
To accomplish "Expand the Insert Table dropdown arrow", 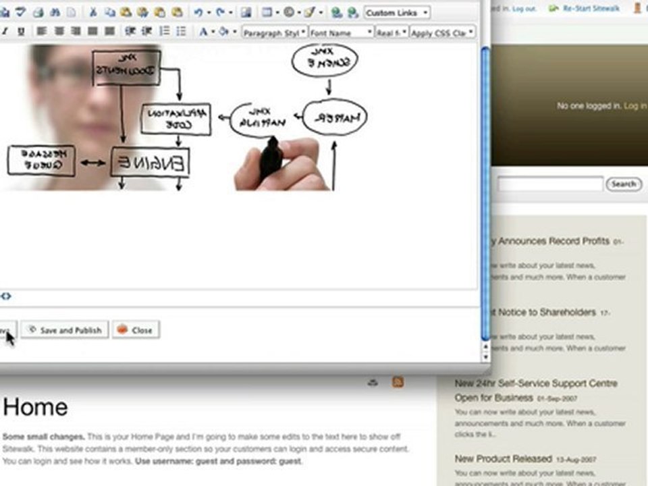I will click(x=277, y=13).
